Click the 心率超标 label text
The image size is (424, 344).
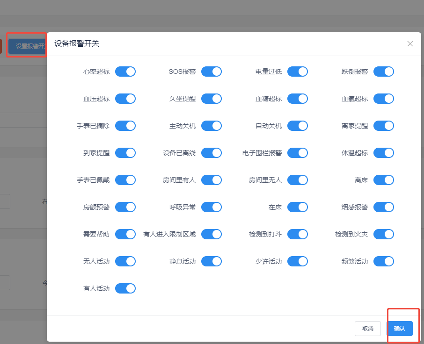tap(96, 72)
